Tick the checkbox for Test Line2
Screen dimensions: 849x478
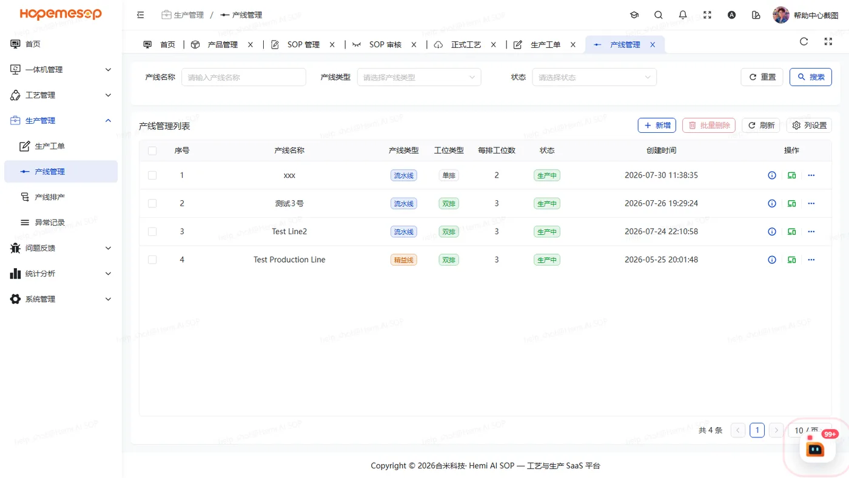(x=152, y=232)
